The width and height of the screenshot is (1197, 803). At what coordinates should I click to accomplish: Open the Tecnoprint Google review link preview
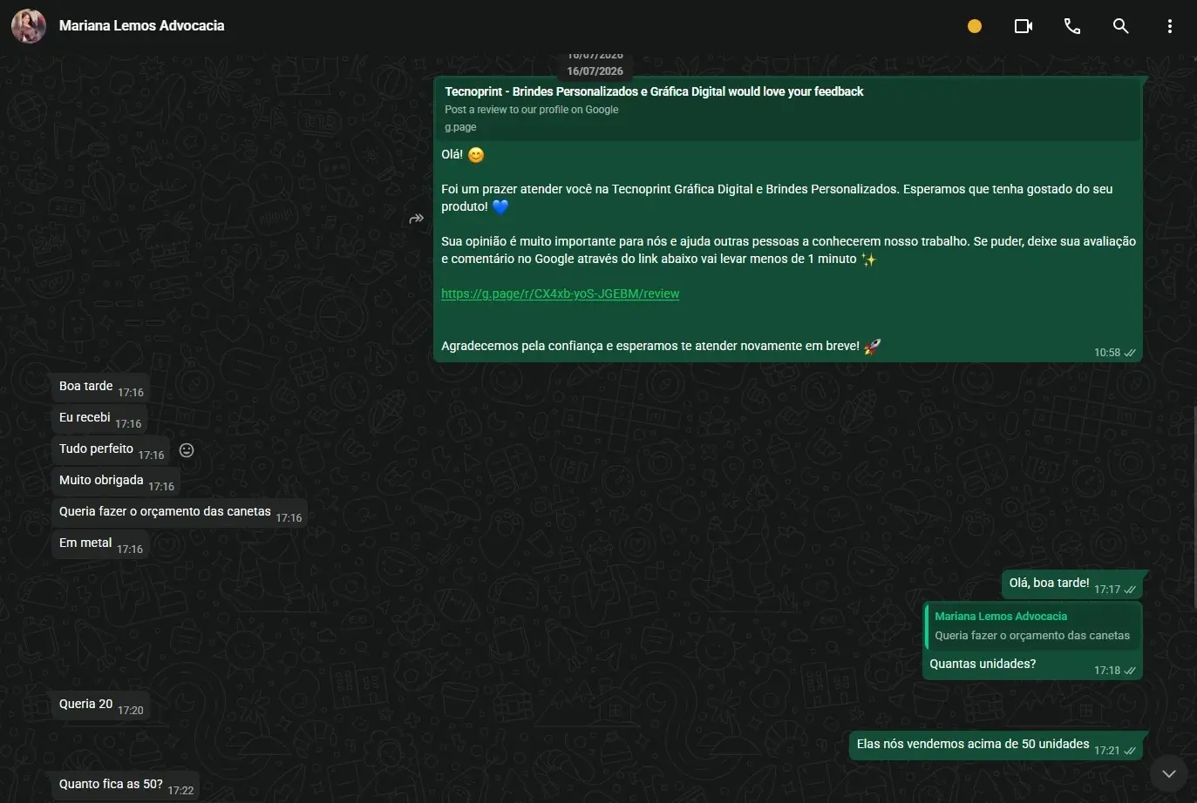[x=787, y=109]
